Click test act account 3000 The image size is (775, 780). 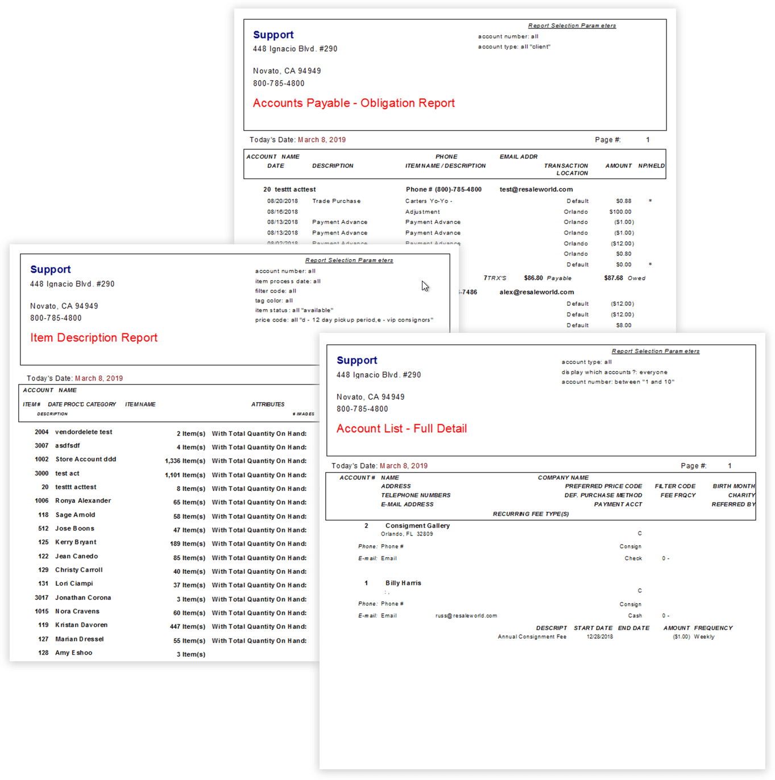[57, 474]
